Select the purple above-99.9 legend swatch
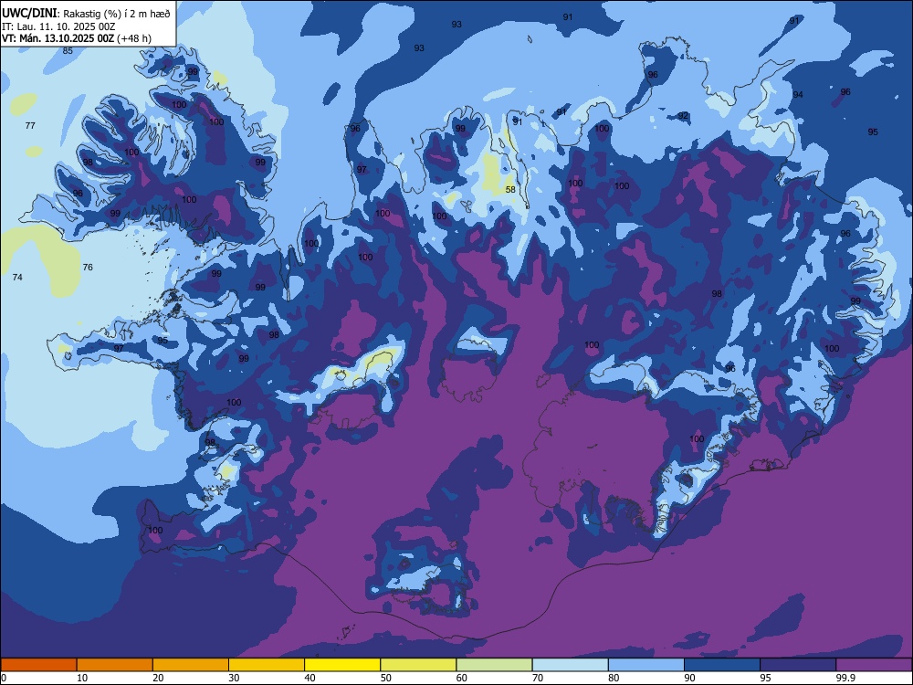Viewport: 913px width, 685px height. (874, 665)
